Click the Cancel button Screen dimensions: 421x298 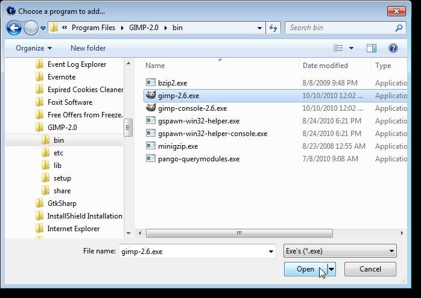[x=370, y=269]
